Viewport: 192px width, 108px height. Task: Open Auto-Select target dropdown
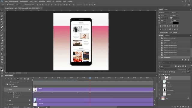point(18,5)
